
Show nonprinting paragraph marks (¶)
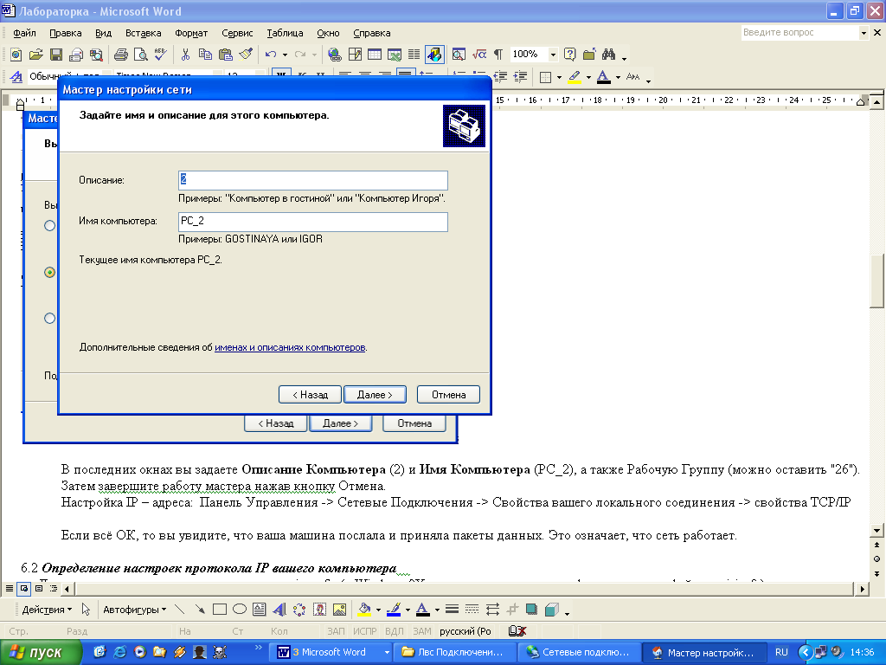(x=498, y=55)
